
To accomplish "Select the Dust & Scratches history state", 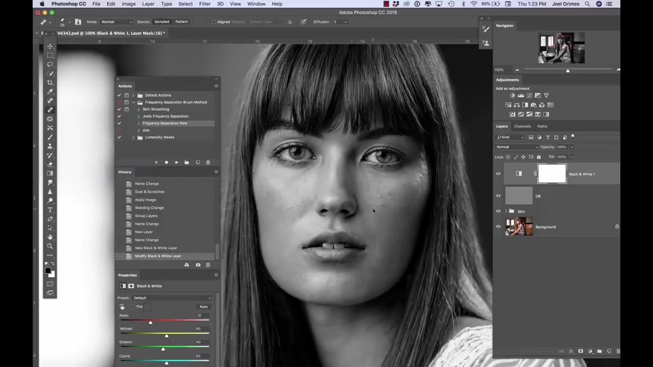I will pyautogui.click(x=150, y=192).
